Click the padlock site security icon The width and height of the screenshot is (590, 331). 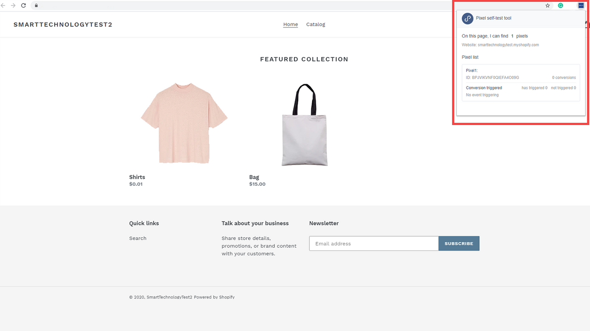[36, 6]
